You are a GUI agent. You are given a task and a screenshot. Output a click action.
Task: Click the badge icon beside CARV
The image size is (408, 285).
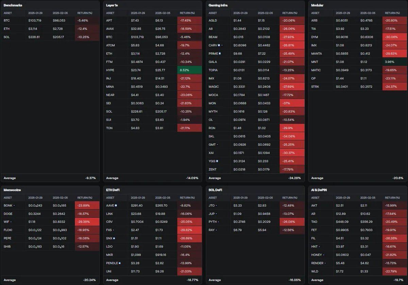[220, 45]
